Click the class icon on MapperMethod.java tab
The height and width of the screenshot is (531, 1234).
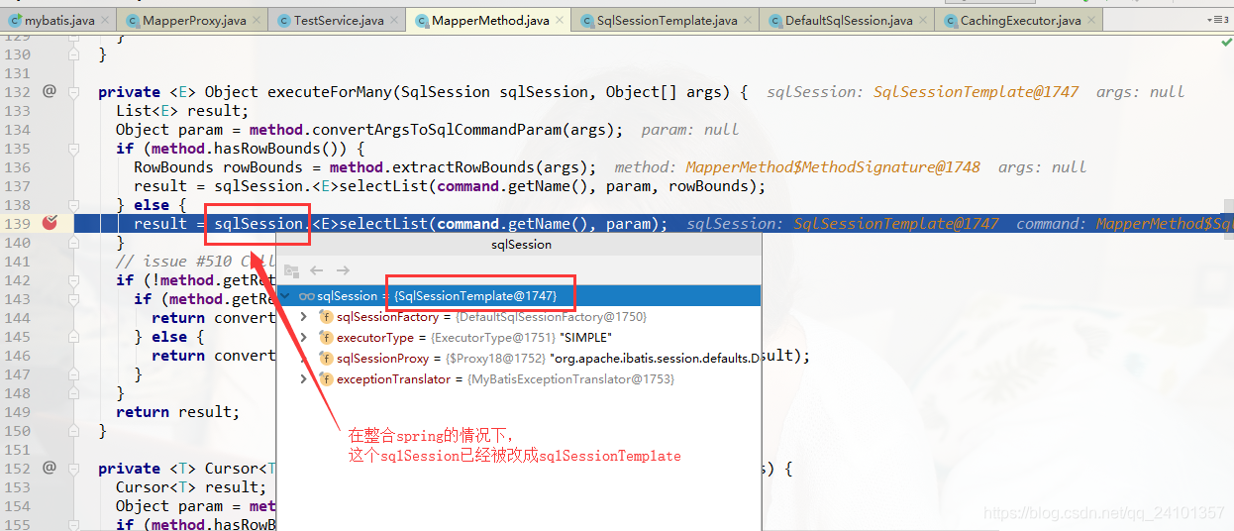pos(423,20)
